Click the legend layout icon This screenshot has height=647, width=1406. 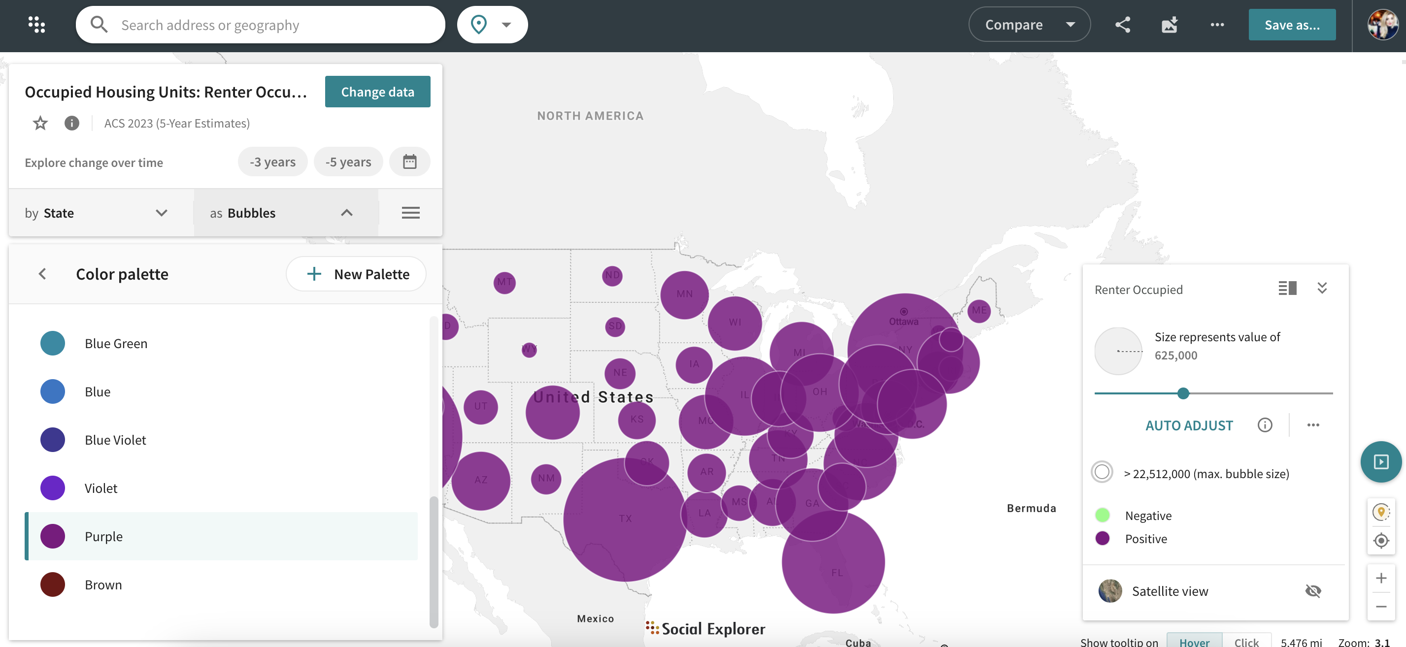click(x=1287, y=288)
